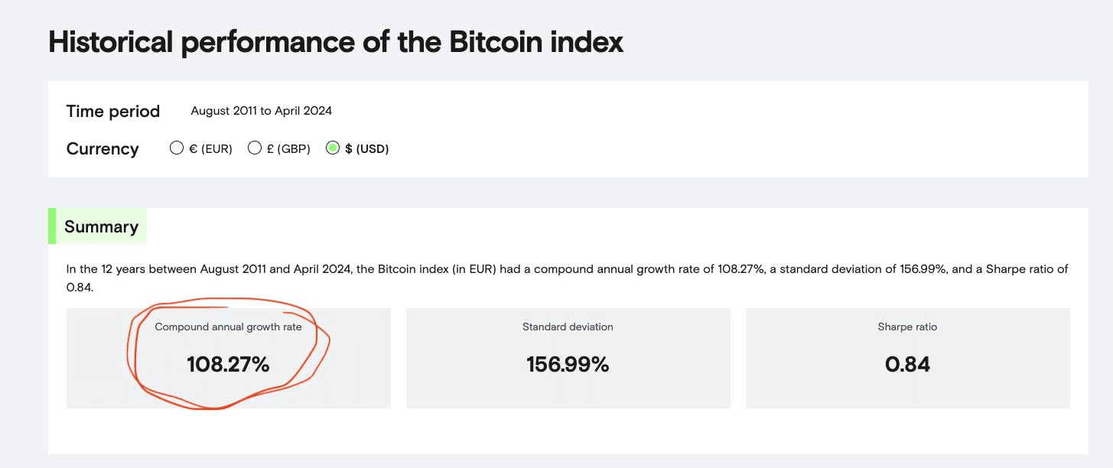The image size is (1113, 468).
Task: Select the € (EUR) radio button
Action: 177,148
